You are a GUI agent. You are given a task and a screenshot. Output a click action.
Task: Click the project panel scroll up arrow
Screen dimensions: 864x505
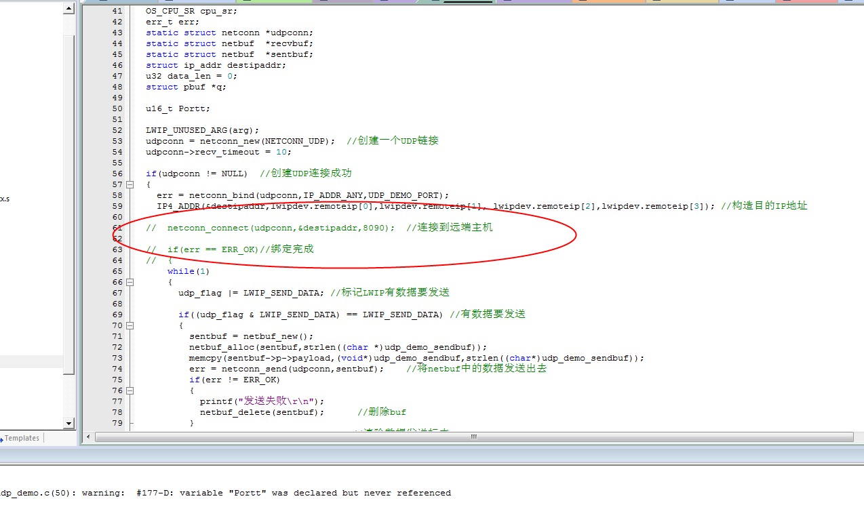point(68,8)
